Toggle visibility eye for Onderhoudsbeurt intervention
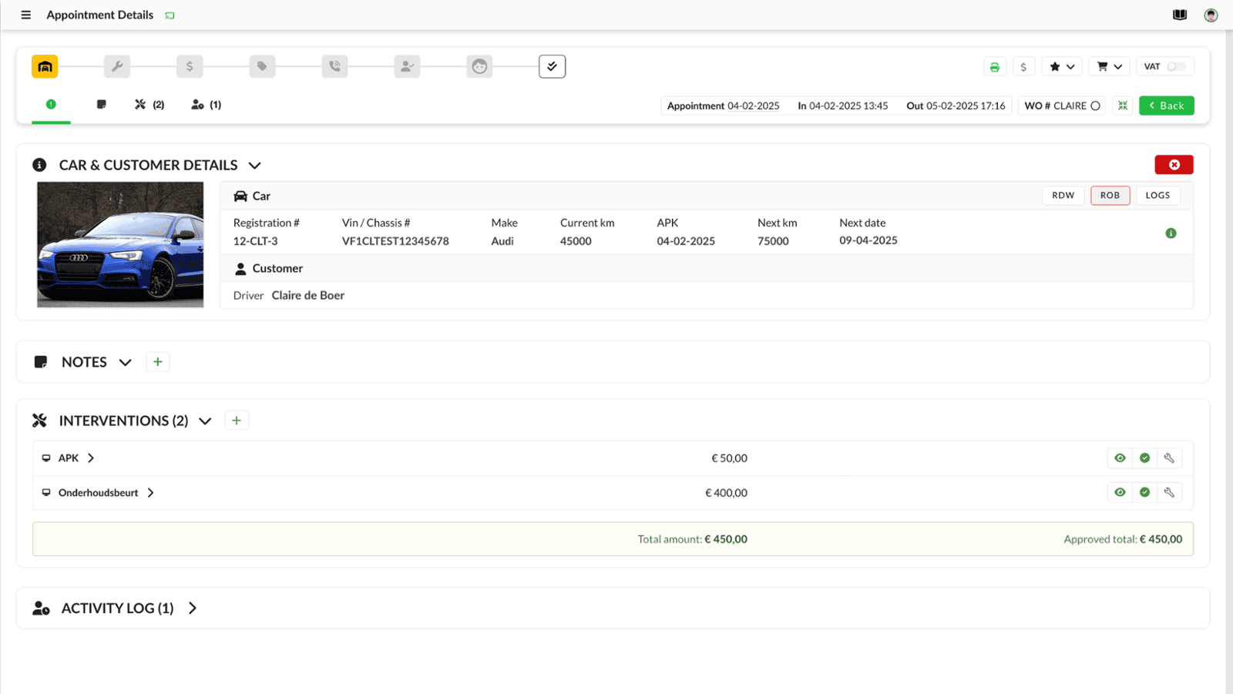The image size is (1233, 694). (x=1120, y=492)
